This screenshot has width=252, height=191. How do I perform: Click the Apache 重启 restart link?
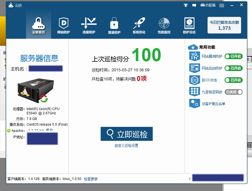coord(49,130)
